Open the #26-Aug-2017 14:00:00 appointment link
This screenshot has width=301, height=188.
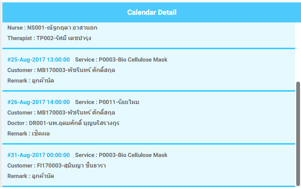(38, 102)
